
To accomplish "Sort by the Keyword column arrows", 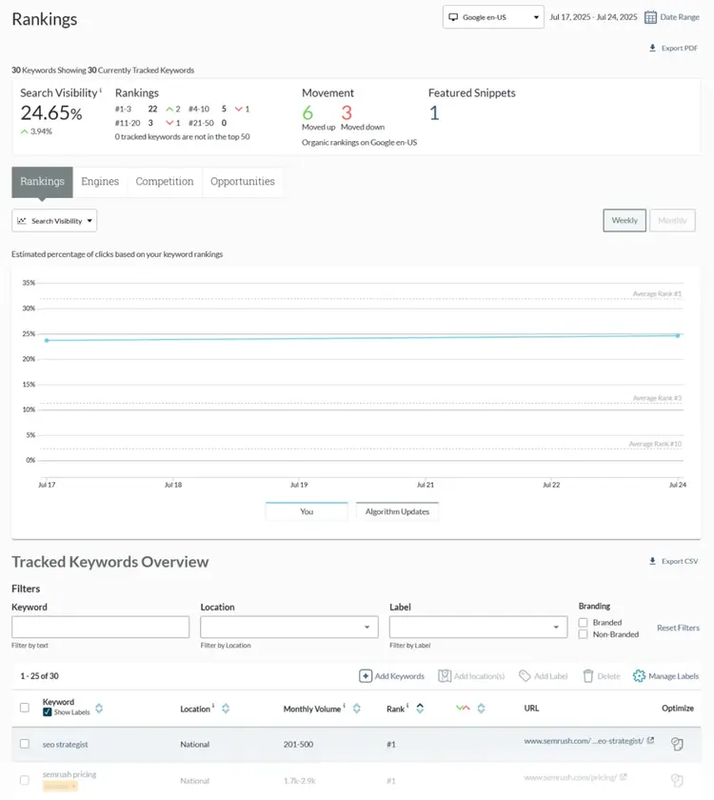I will (99, 709).
